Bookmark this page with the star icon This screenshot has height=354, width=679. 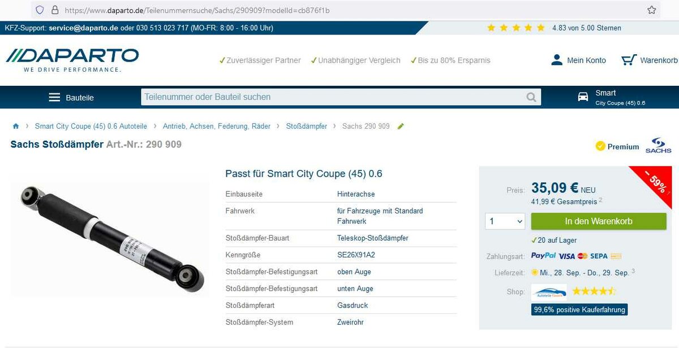click(652, 10)
